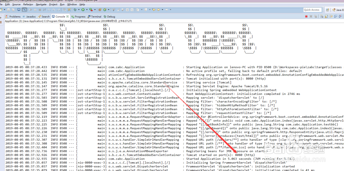Switch to the Problems tab
The image size is (344, 171).
click(13, 17)
